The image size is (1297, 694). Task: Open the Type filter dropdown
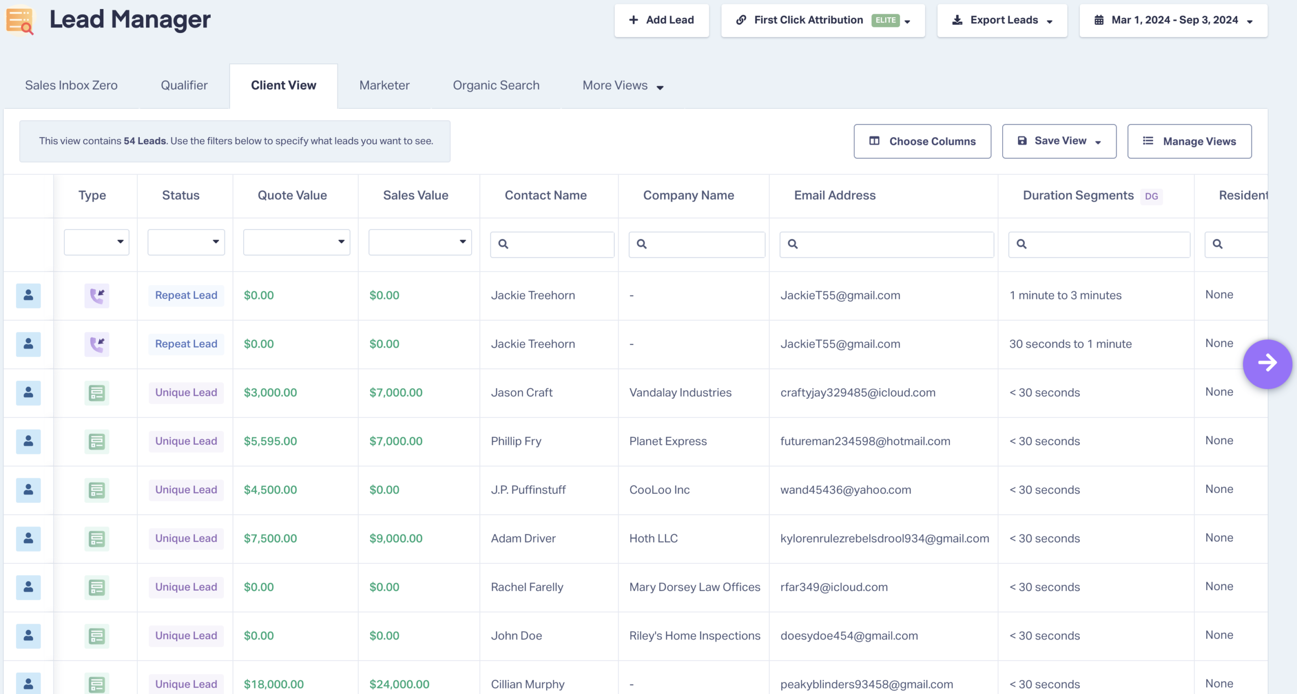[x=96, y=242]
